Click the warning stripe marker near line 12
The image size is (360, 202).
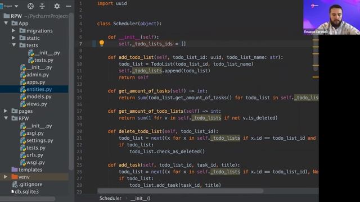click(x=316, y=77)
